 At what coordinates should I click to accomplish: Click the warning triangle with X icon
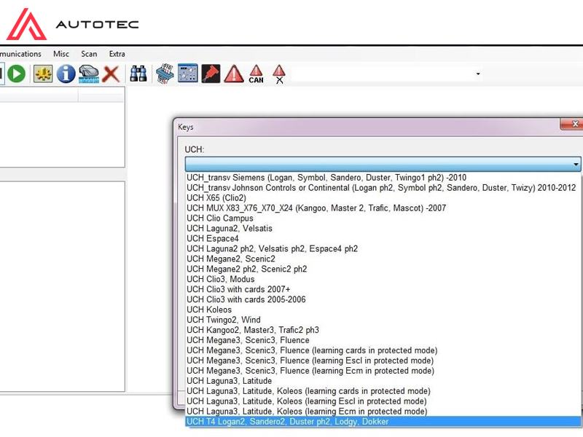point(279,74)
